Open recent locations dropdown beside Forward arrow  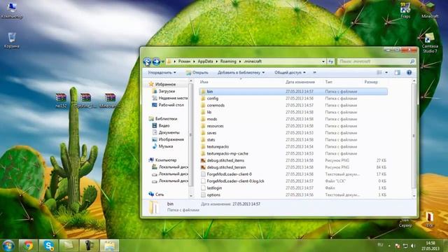(163, 62)
